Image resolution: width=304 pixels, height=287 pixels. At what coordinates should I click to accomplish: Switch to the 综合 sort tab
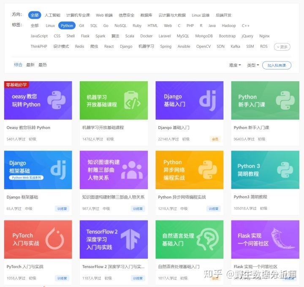[18, 65]
